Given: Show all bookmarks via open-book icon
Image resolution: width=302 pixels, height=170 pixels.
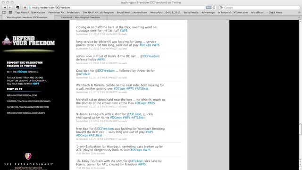Looking at the screenshot, I should (x=4, y=13).
